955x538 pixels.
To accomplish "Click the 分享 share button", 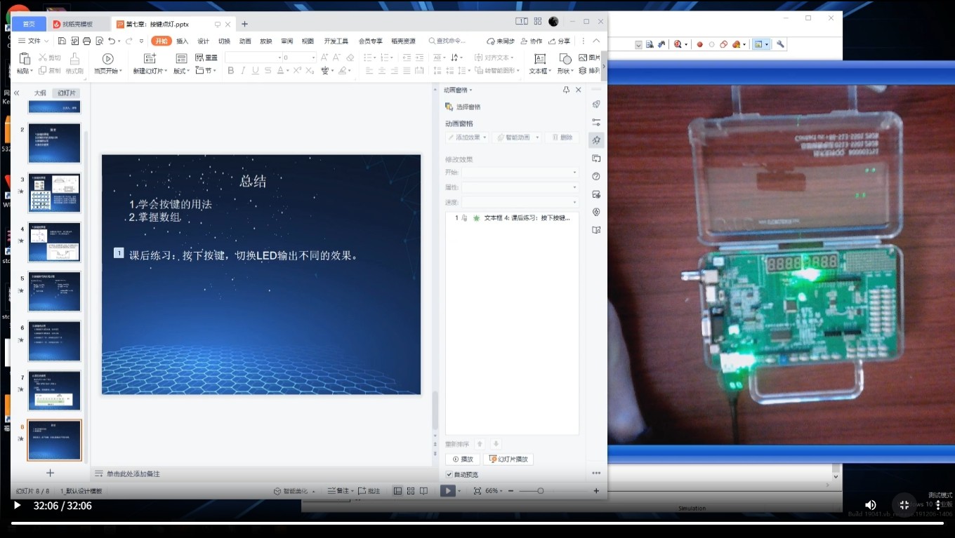I will click(x=560, y=41).
